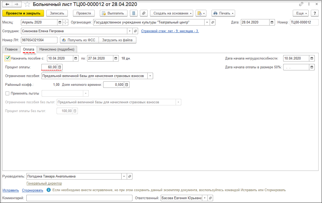Expand Ограничение пособия без льгот dropdown

click(x=178, y=102)
